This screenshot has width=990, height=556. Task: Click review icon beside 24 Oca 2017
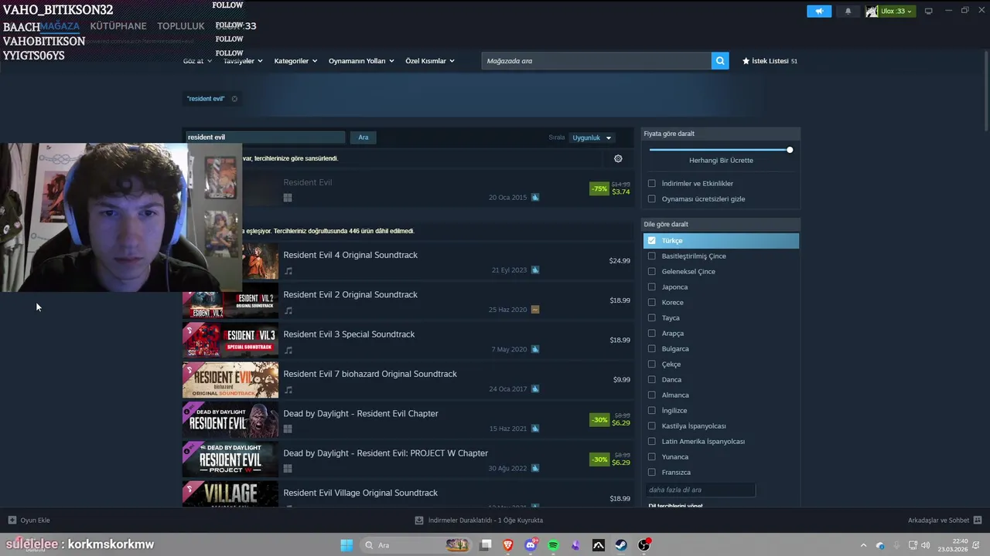tap(535, 389)
